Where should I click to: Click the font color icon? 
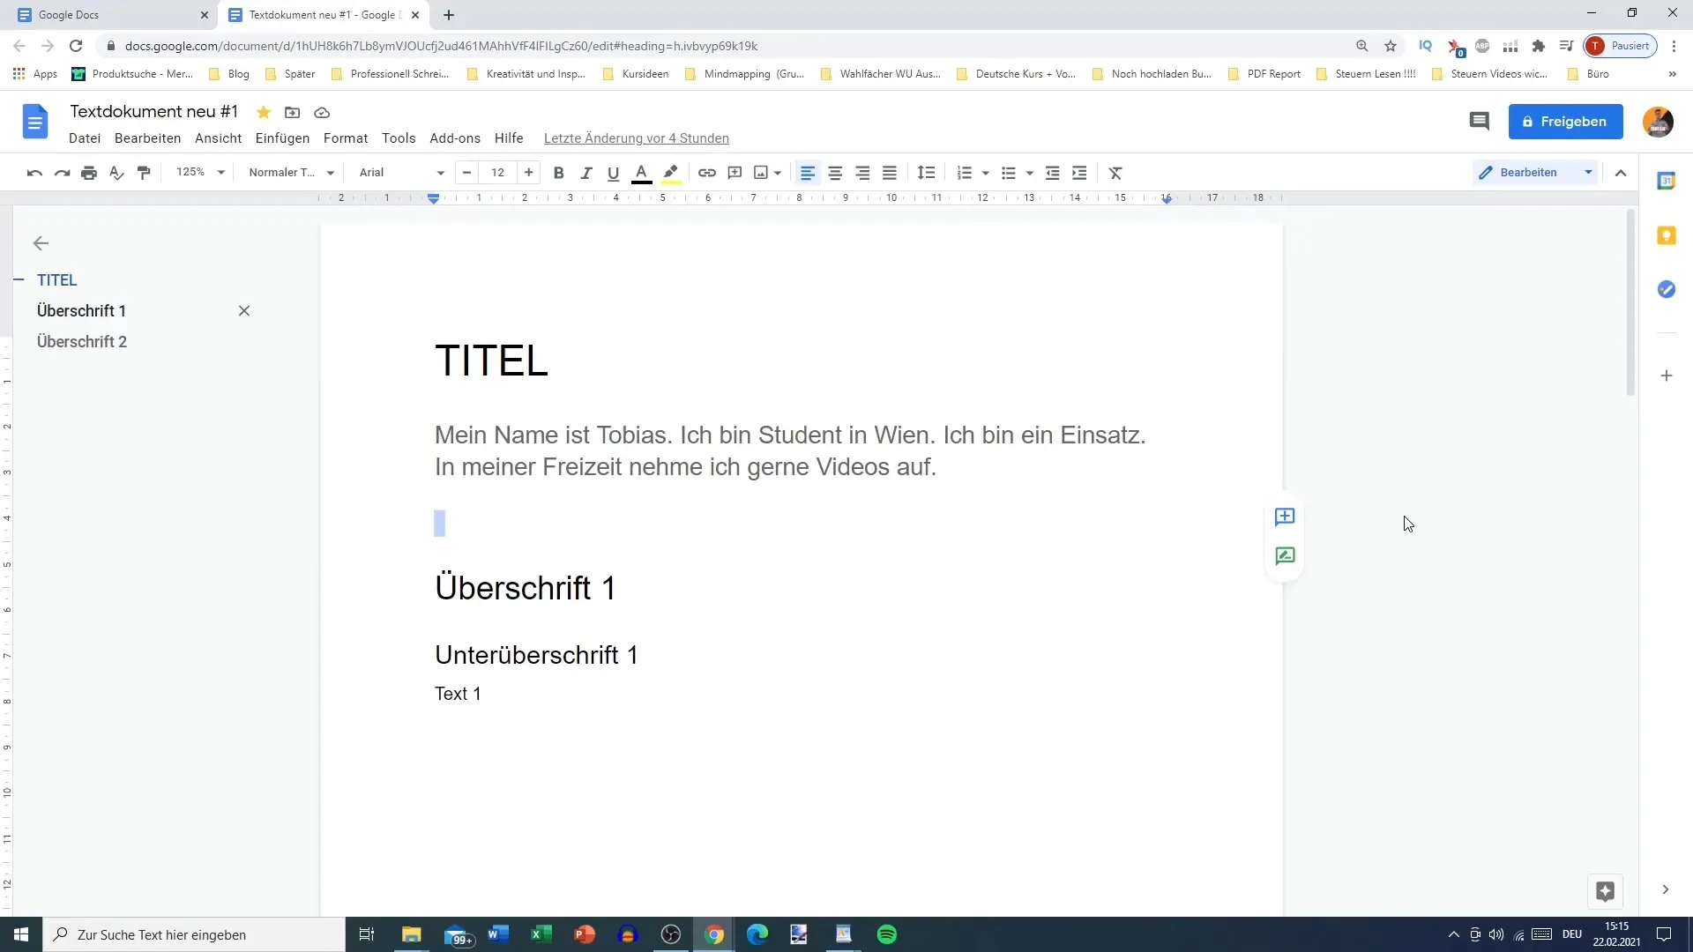(x=641, y=172)
